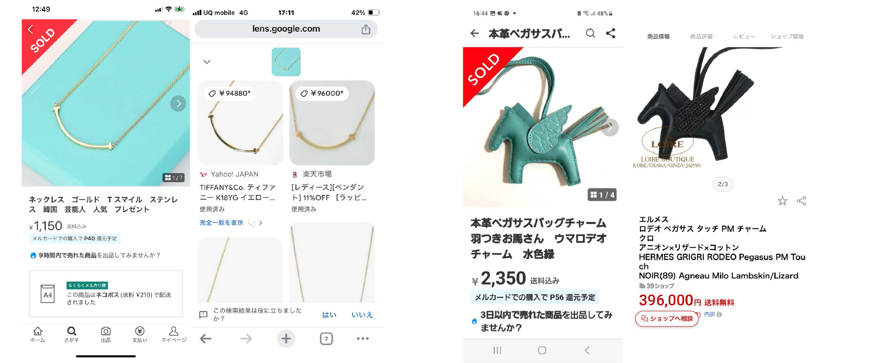Switch to the レビュー tab

pyautogui.click(x=744, y=36)
